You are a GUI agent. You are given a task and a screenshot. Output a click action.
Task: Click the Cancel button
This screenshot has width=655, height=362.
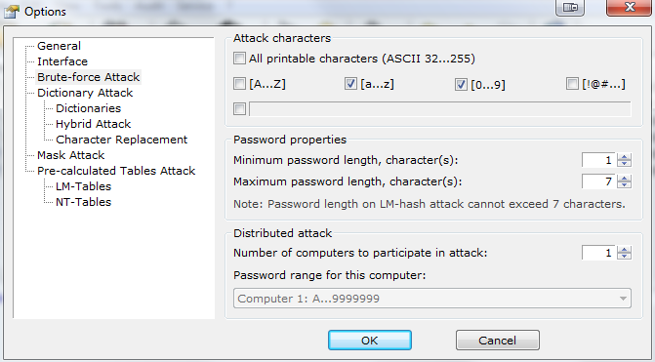pos(498,341)
